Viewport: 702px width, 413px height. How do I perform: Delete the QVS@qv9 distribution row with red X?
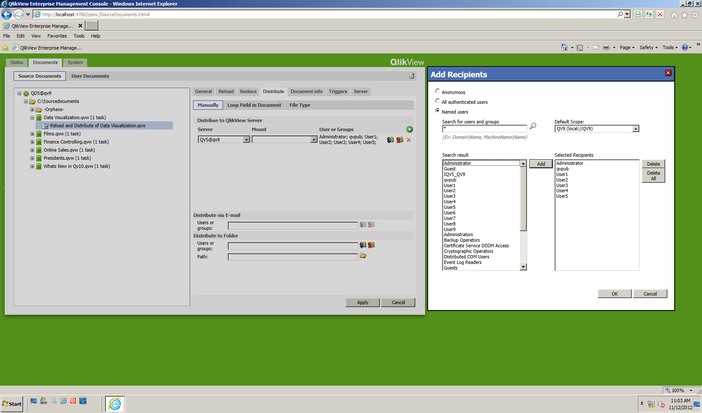409,140
